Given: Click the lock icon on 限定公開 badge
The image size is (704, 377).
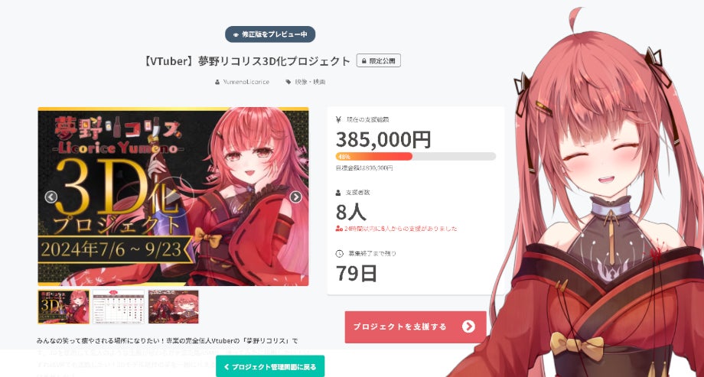Looking at the screenshot, I should (364, 61).
